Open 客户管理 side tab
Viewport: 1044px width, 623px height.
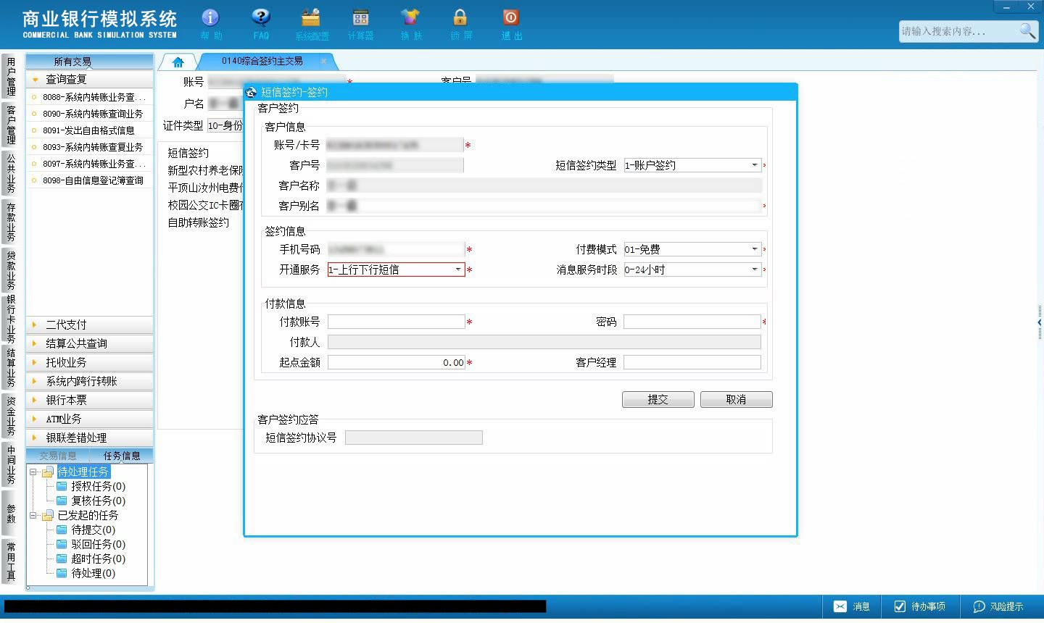pyautogui.click(x=11, y=125)
